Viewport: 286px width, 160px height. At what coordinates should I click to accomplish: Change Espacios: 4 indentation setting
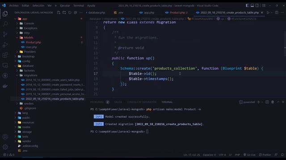click(209, 155)
